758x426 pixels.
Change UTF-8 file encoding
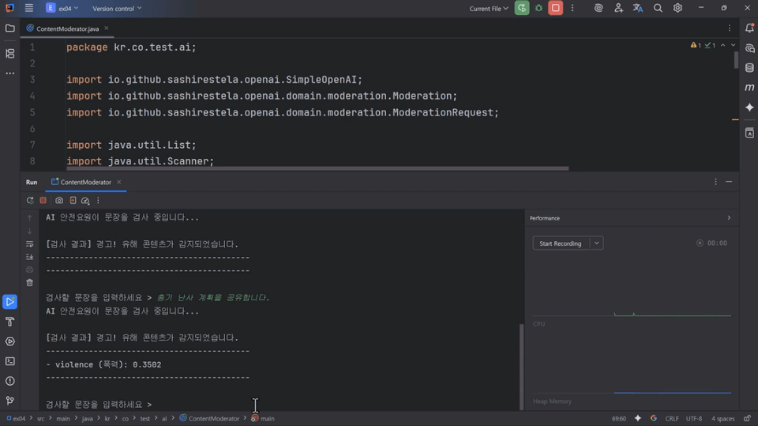tap(694, 418)
